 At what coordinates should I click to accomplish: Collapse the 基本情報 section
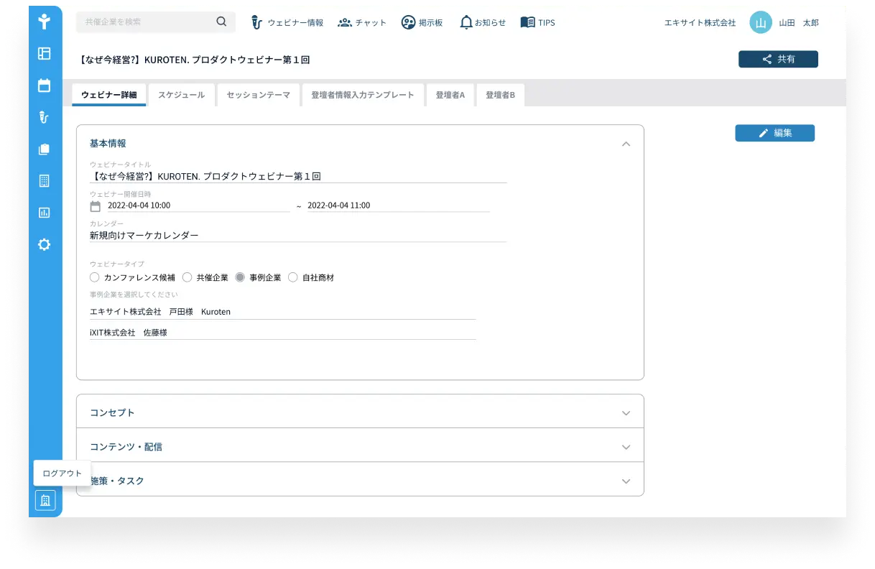pos(626,144)
